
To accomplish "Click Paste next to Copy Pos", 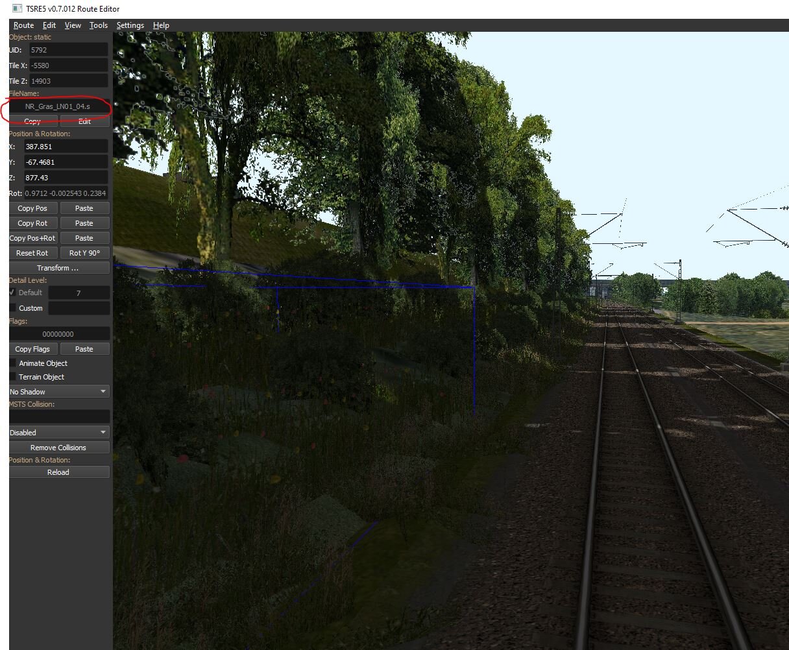I will 84,208.
